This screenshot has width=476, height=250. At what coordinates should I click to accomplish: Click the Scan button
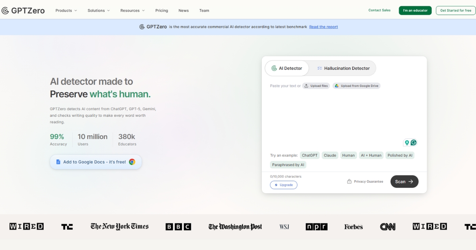coord(404,181)
